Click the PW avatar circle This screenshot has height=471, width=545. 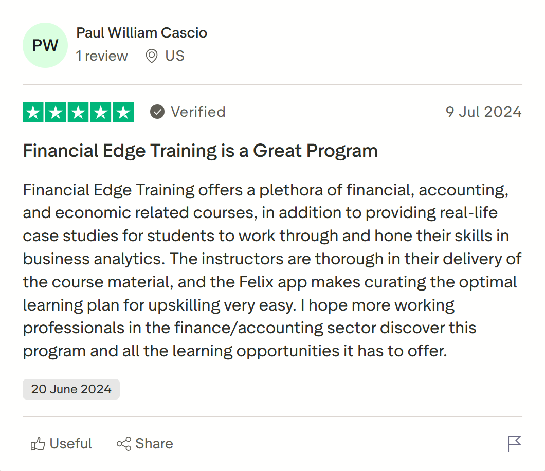tap(45, 45)
